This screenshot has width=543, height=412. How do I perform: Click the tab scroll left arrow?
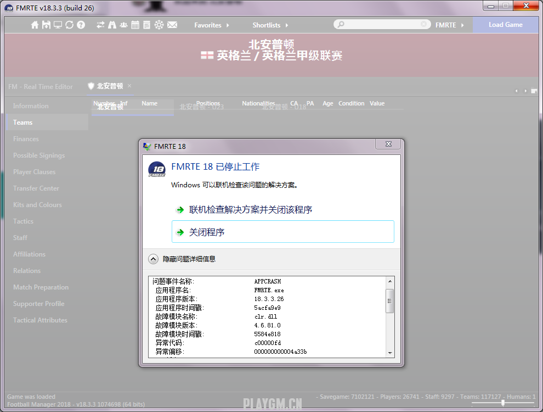tap(516, 91)
